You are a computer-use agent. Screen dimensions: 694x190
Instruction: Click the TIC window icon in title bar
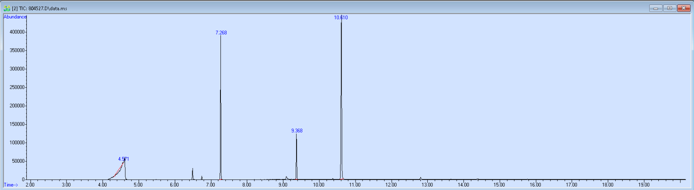[7, 8]
